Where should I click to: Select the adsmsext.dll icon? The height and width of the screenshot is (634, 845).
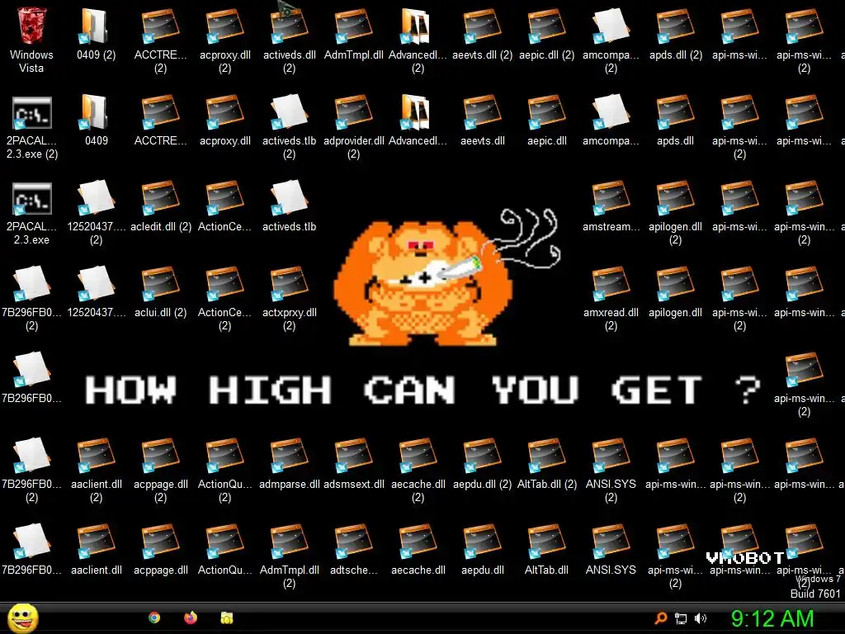[x=353, y=456]
